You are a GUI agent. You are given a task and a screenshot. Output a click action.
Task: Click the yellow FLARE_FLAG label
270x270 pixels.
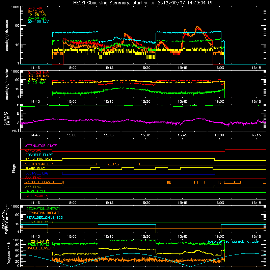35,168
